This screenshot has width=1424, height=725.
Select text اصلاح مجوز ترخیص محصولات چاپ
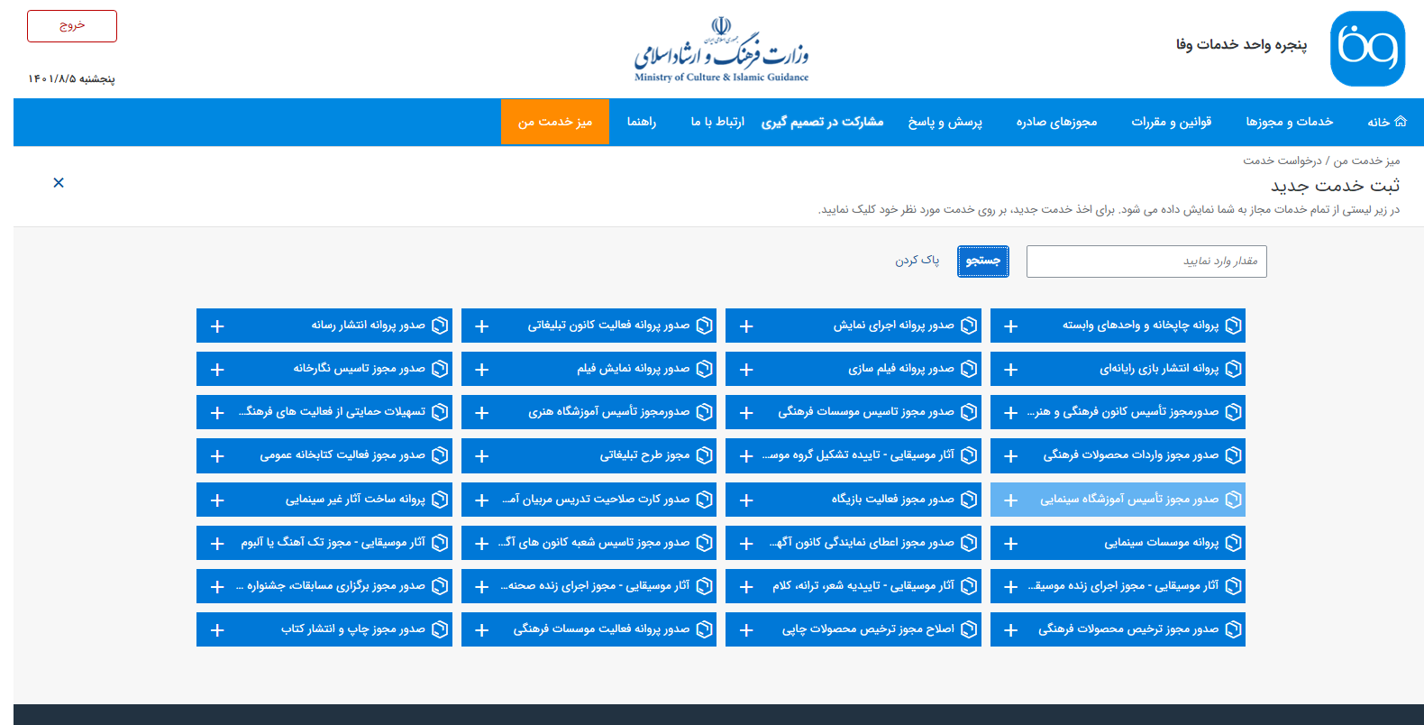coord(868,629)
